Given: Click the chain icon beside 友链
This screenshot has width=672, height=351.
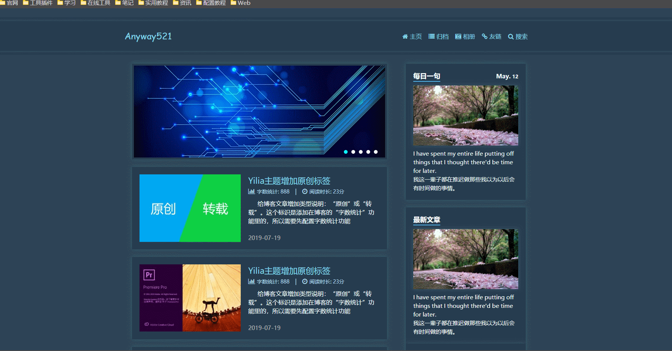Looking at the screenshot, I should pos(485,36).
